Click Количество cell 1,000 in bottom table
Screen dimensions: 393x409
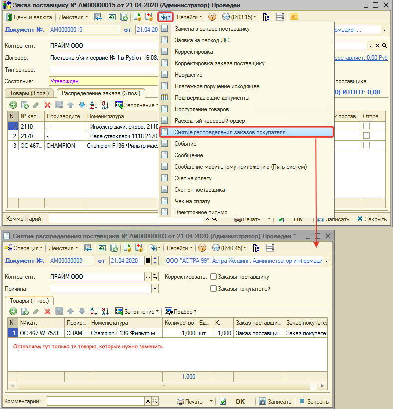coord(179,333)
